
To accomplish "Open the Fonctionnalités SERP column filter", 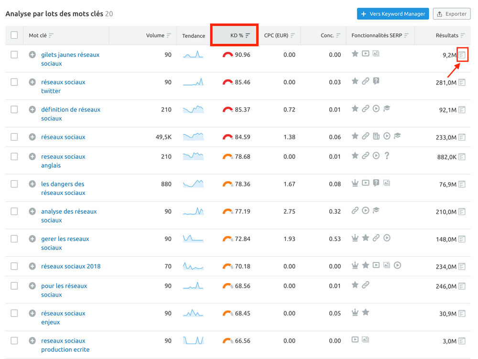I will tap(406, 35).
